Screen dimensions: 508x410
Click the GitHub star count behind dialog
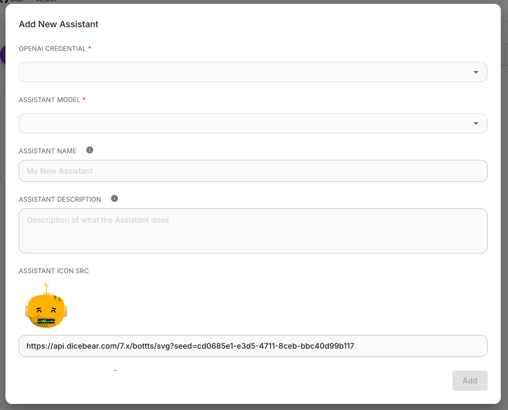tap(45, 1)
